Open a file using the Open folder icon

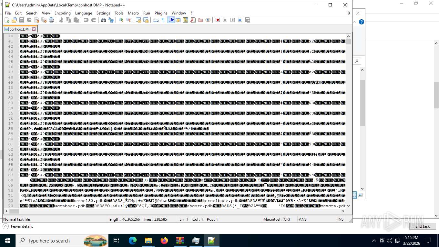point(14,20)
